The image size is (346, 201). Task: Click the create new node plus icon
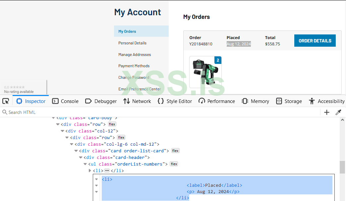[x=327, y=112]
